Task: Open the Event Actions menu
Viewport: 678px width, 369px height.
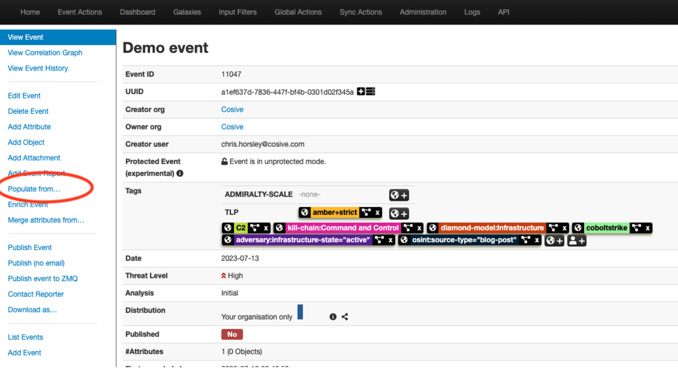Action: point(80,12)
